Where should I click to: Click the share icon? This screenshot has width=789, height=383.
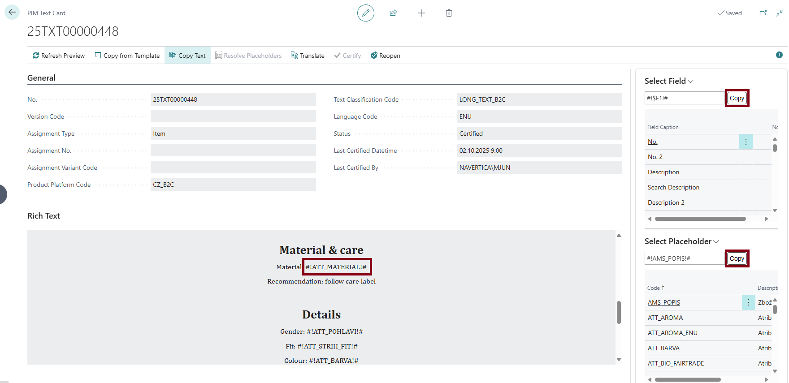(393, 13)
